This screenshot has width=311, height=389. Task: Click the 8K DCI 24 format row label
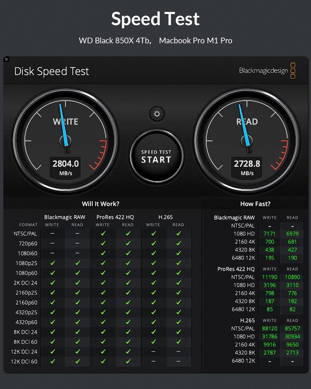coord(25,332)
